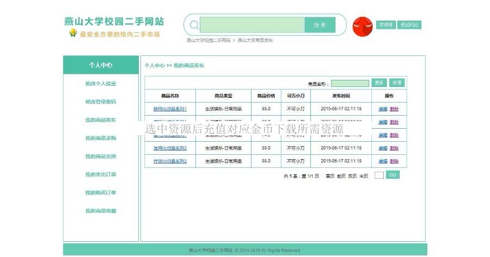The width and height of the screenshot is (490, 257).
Task: Click 编辑 for 疗效化妆品系列2 row
Action: coord(383,161)
